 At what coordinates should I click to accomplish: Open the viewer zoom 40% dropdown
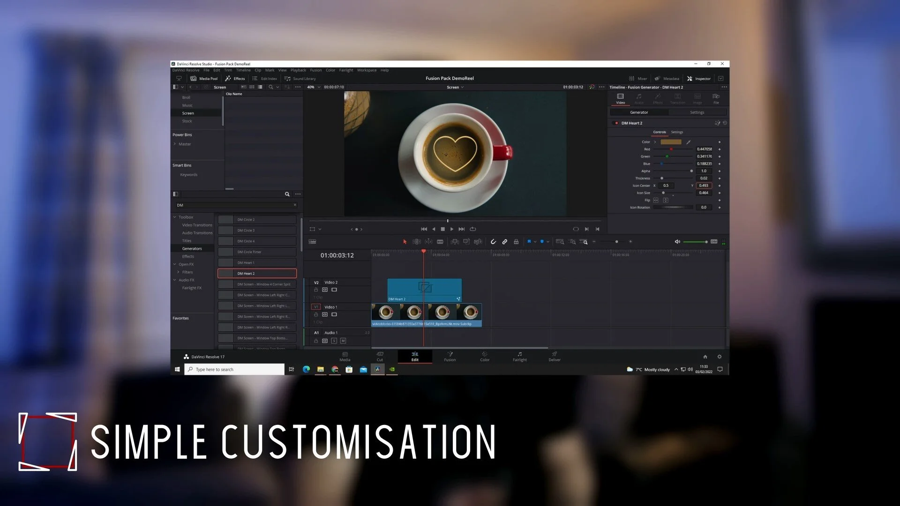[x=314, y=87]
